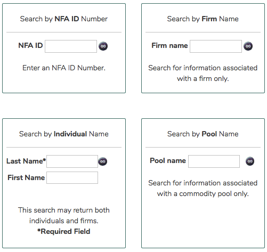267x252 pixels.
Task: Activate the Pool name input field
Action: [214, 161]
